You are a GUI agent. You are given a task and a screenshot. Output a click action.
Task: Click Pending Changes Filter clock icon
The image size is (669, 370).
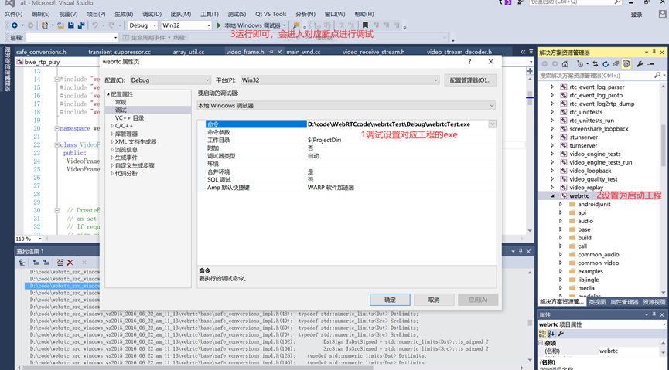(x=580, y=64)
